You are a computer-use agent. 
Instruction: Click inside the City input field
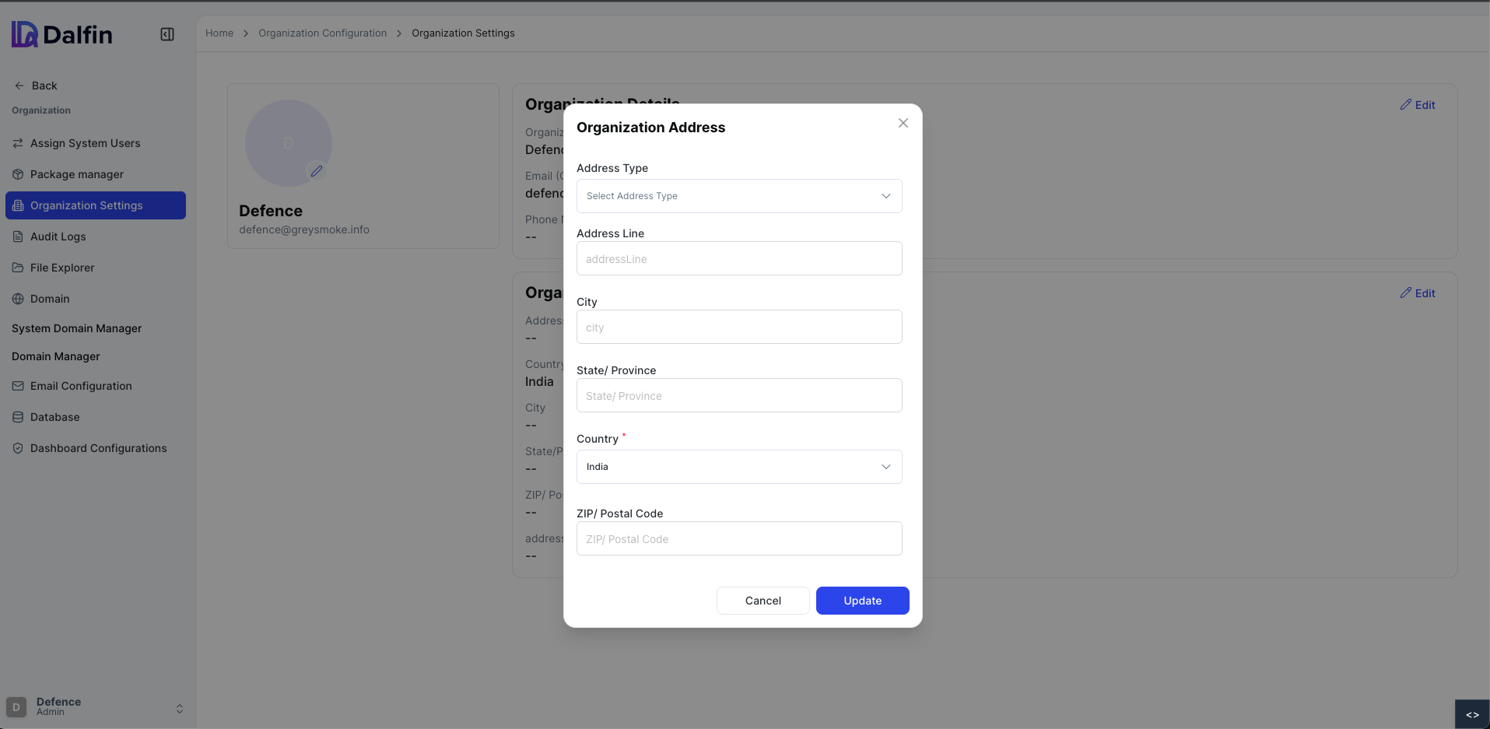pos(738,327)
